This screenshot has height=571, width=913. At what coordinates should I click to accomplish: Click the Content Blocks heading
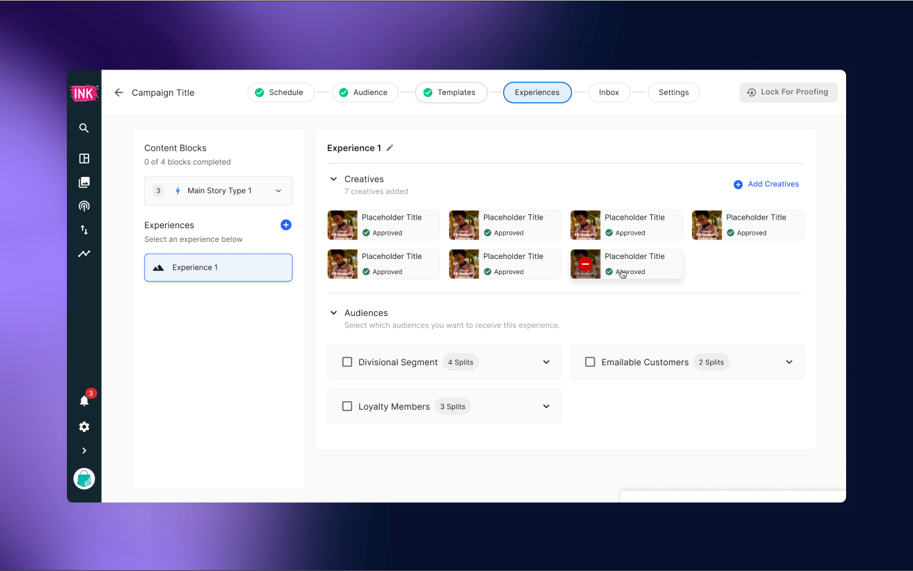click(175, 148)
